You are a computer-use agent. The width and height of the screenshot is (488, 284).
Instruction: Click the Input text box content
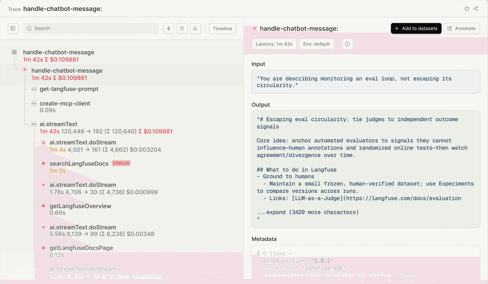[366, 82]
